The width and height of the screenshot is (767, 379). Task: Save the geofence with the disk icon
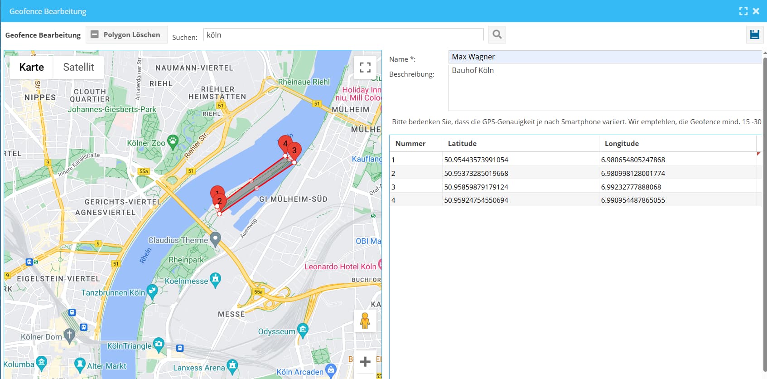click(x=754, y=34)
